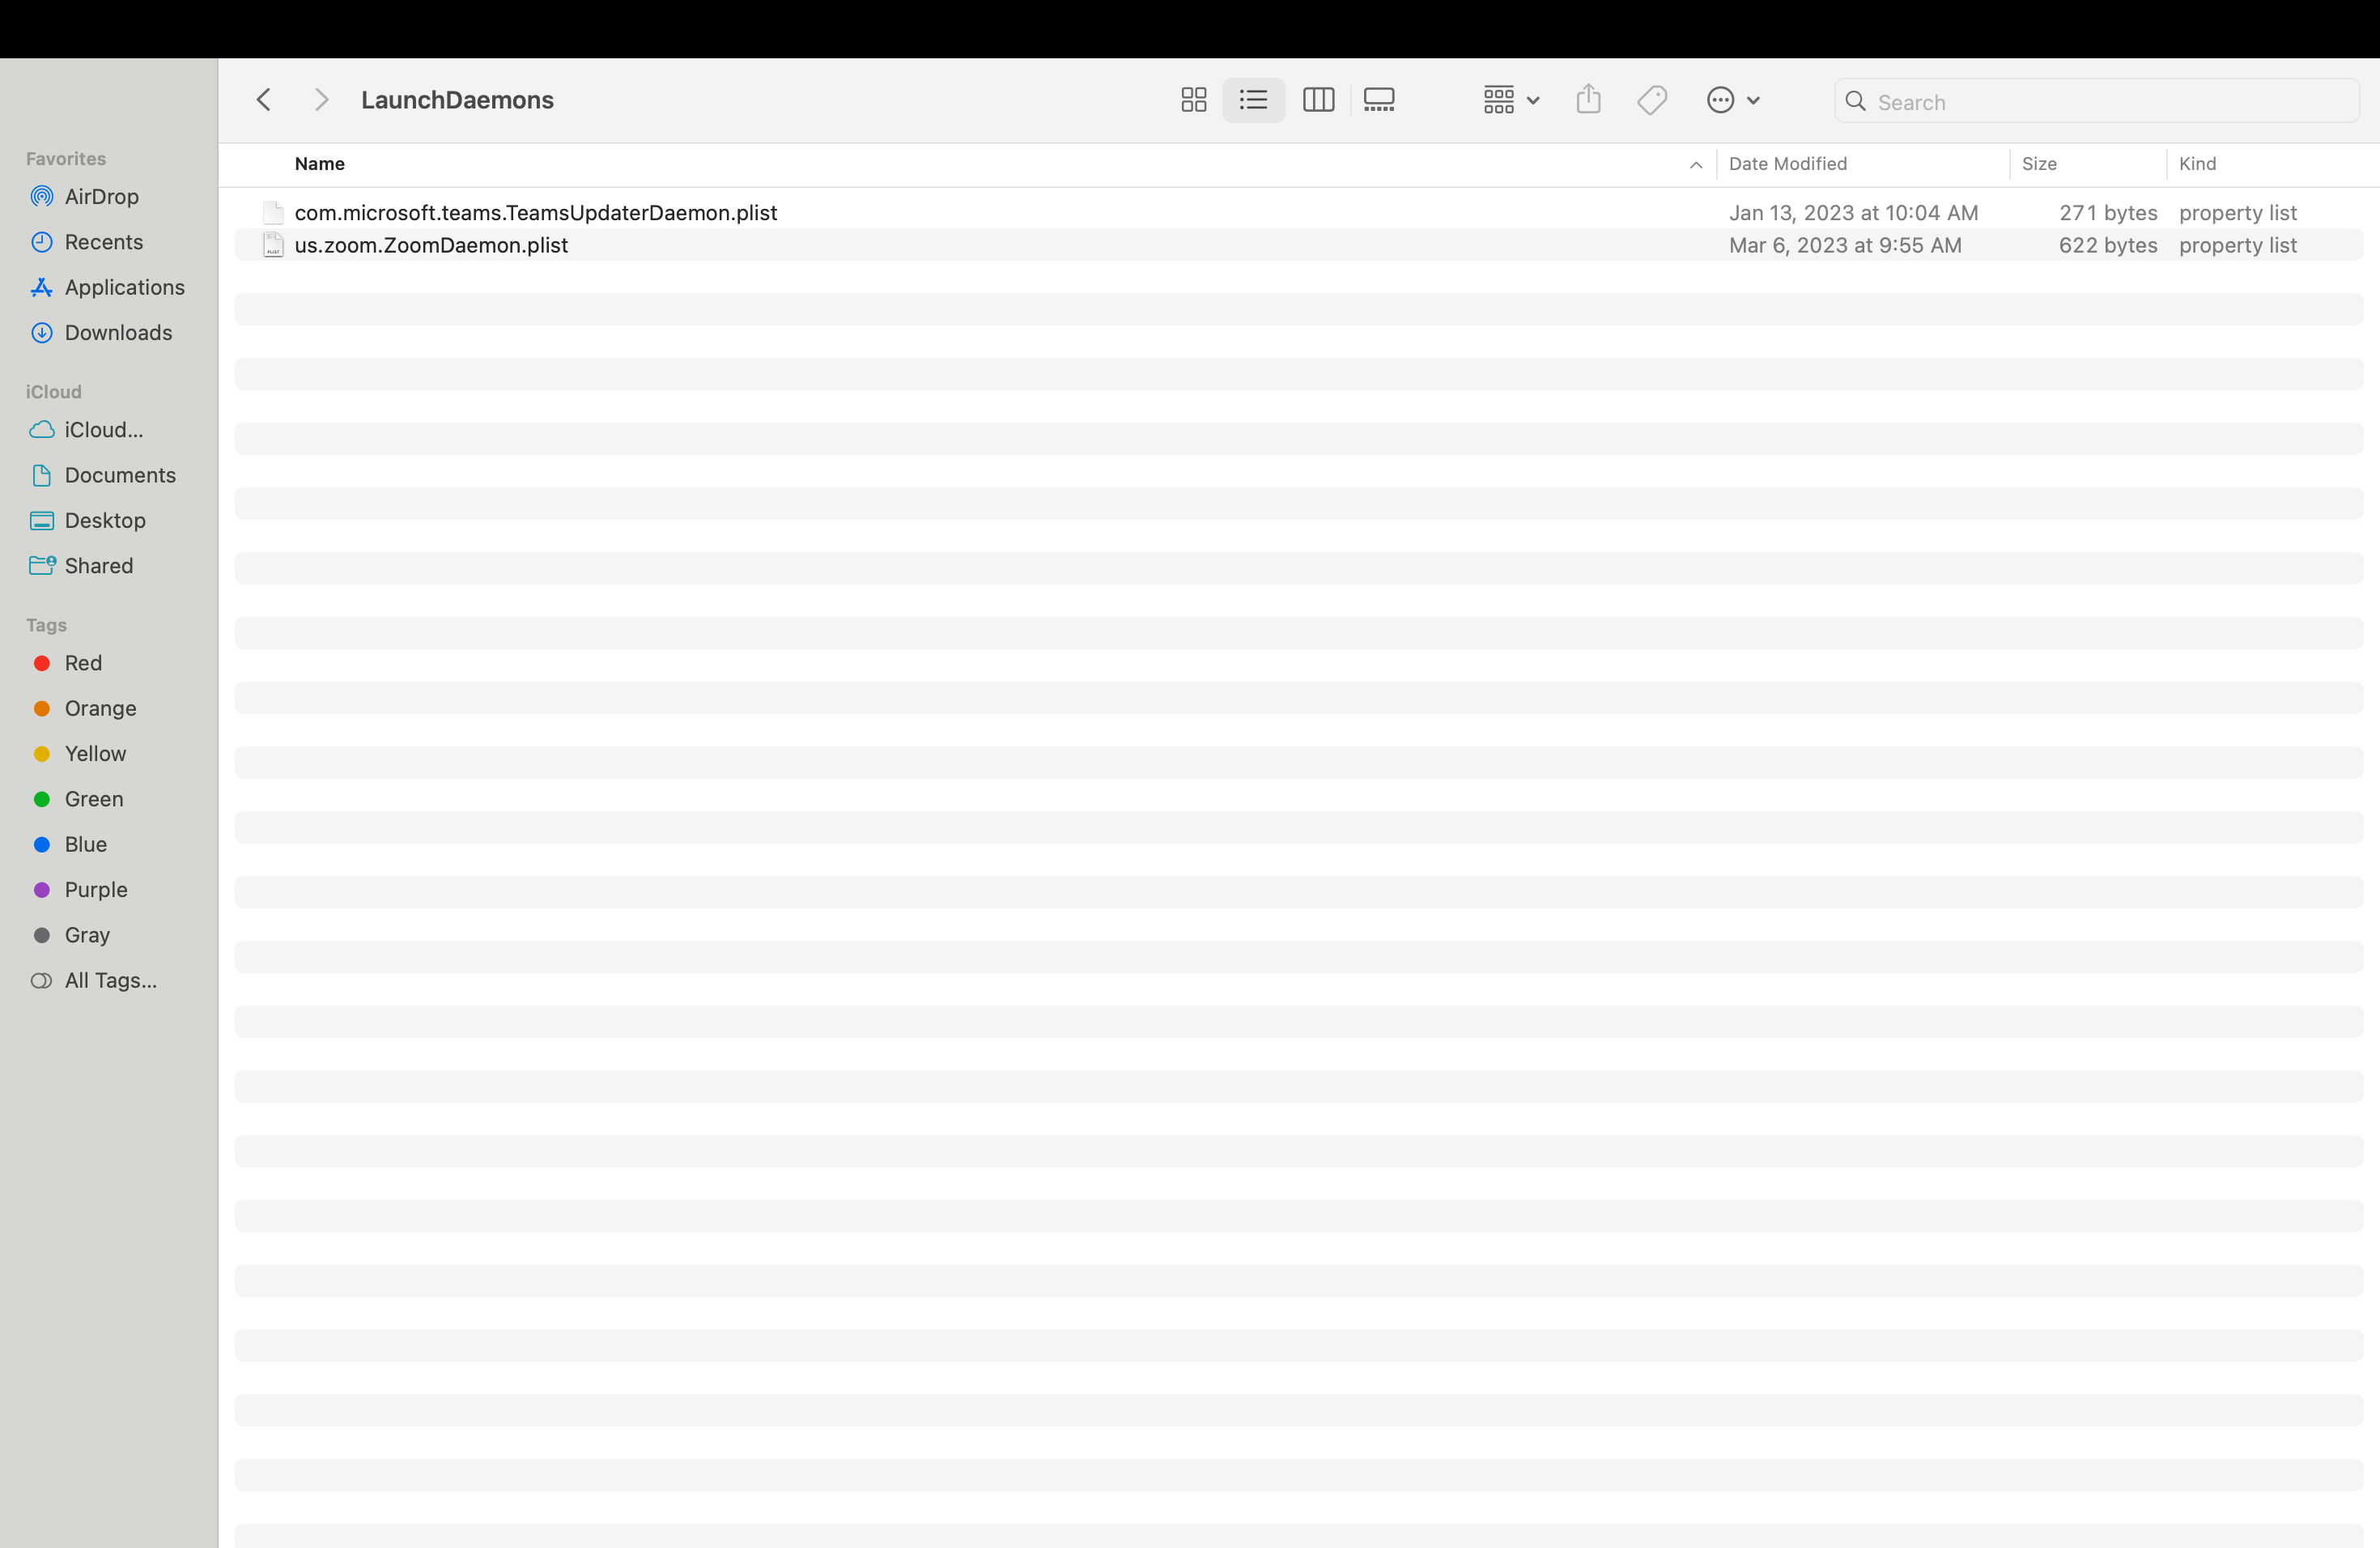Screen dimensions: 2380x1548
Task: Select us.zoom.ZoomDaemon.plist file
Action: point(431,245)
